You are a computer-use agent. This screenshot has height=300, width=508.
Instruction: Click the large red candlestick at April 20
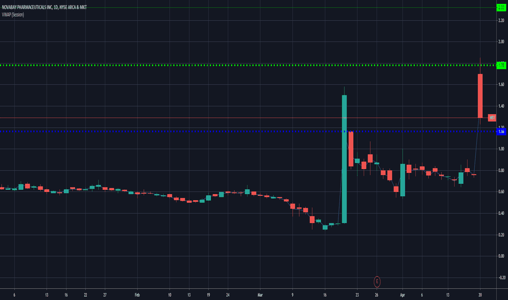480,96
